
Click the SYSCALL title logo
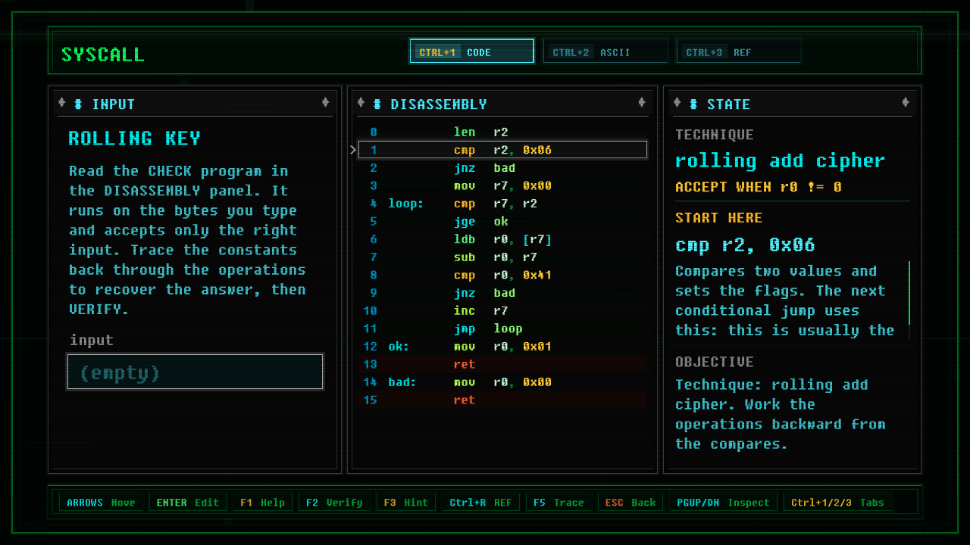[x=102, y=54]
